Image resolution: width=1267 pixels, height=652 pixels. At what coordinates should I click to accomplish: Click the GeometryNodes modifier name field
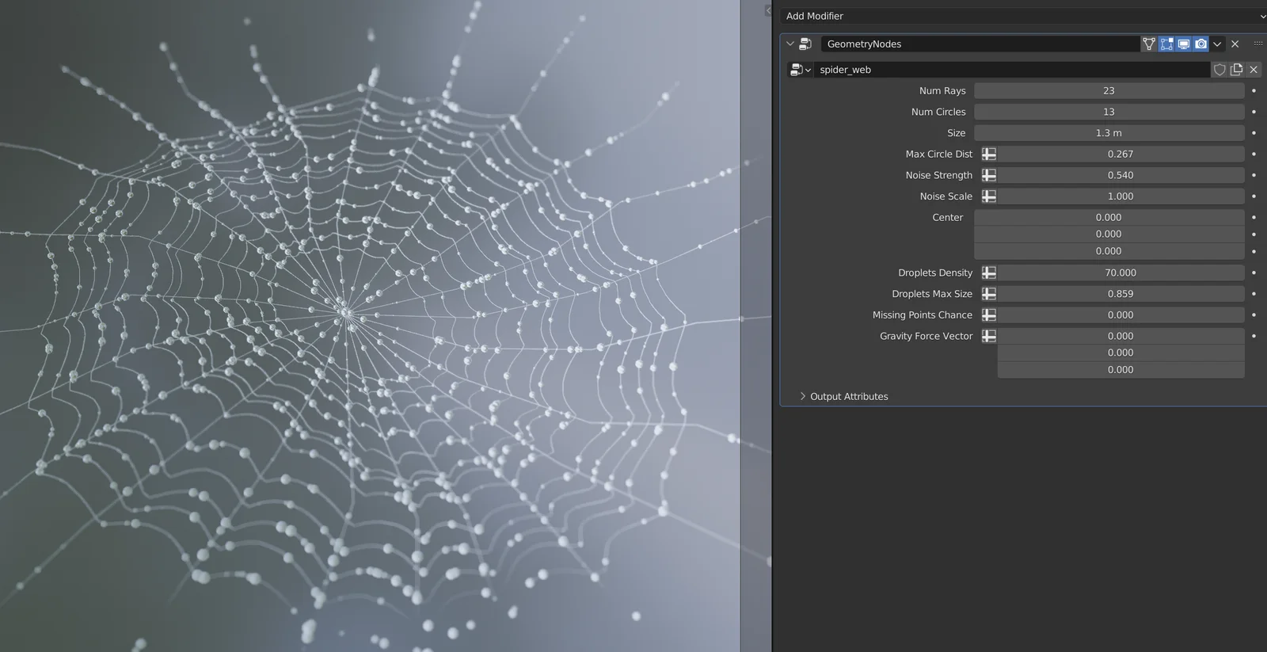point(979,44)
